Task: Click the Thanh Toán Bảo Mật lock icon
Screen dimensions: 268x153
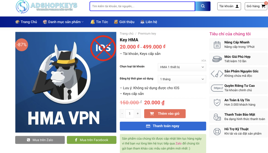Action: pyautogui.click(x=217, y=117)
